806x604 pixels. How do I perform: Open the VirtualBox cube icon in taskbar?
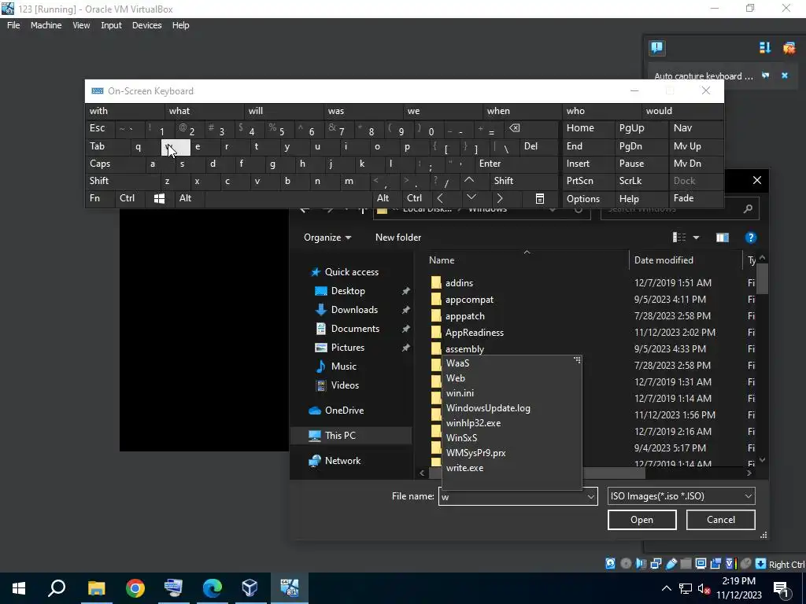pos(250,588)
